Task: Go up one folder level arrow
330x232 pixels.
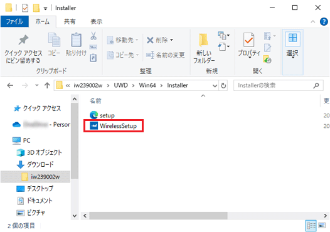Action: pos(47,85)
